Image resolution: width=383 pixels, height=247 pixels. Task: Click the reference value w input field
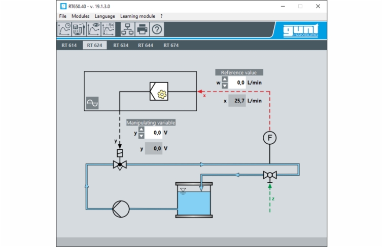(x=237, y=83)
